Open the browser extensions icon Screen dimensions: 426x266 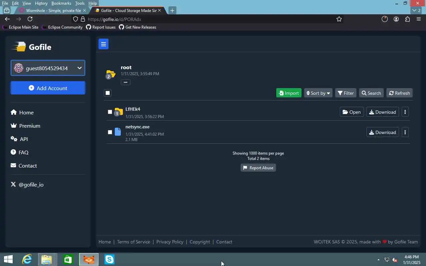[x=407, y=19]
